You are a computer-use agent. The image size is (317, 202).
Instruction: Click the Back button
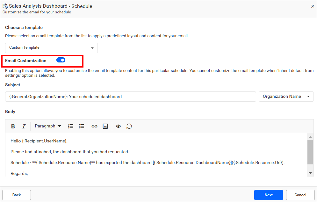tap(16, 195)
